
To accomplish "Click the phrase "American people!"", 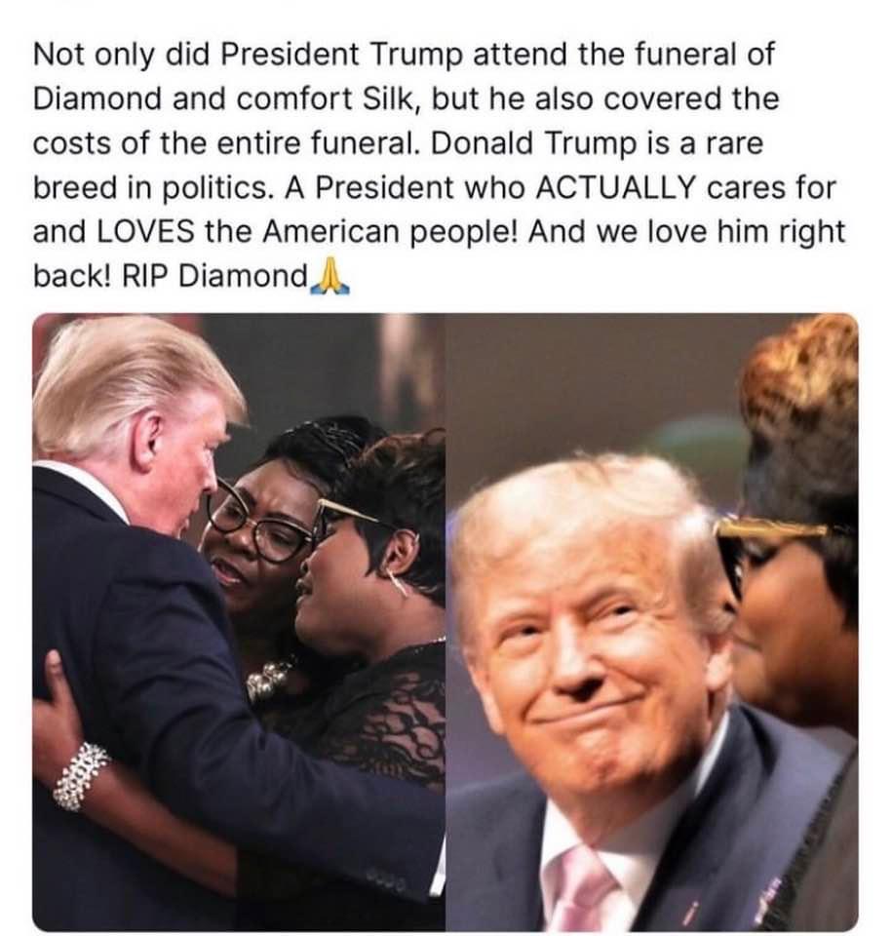I will pyautogui.click(x=392, y=232).
